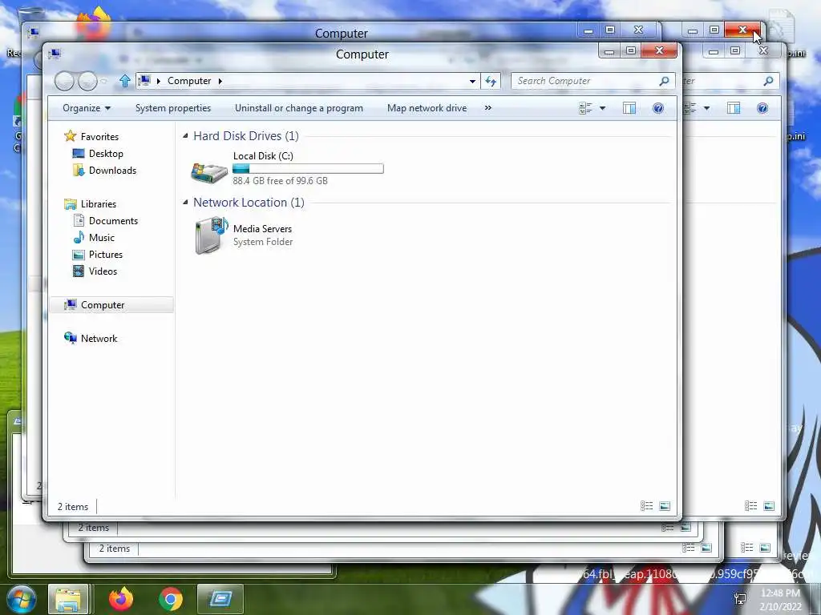The image size is (821, 615).
Task: Toggle the preview pane icon in front window
Action: point(629,108)
